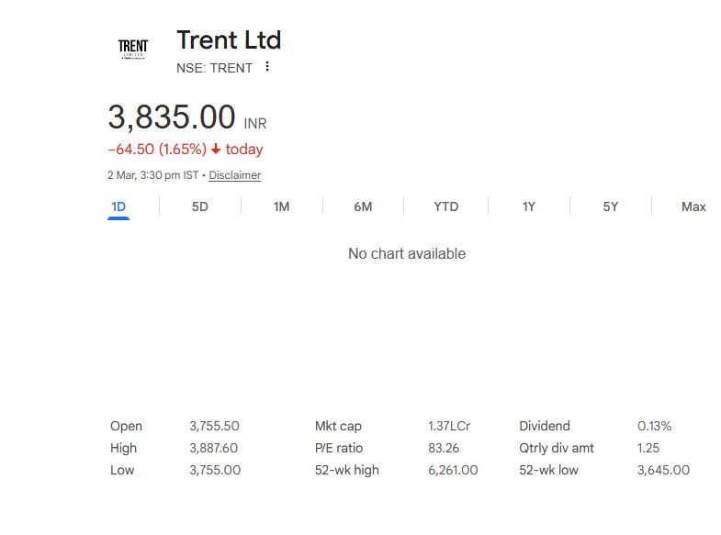Click the Qtrly div amt label
The image size is (721, 535).
click(x=557, y=448)
